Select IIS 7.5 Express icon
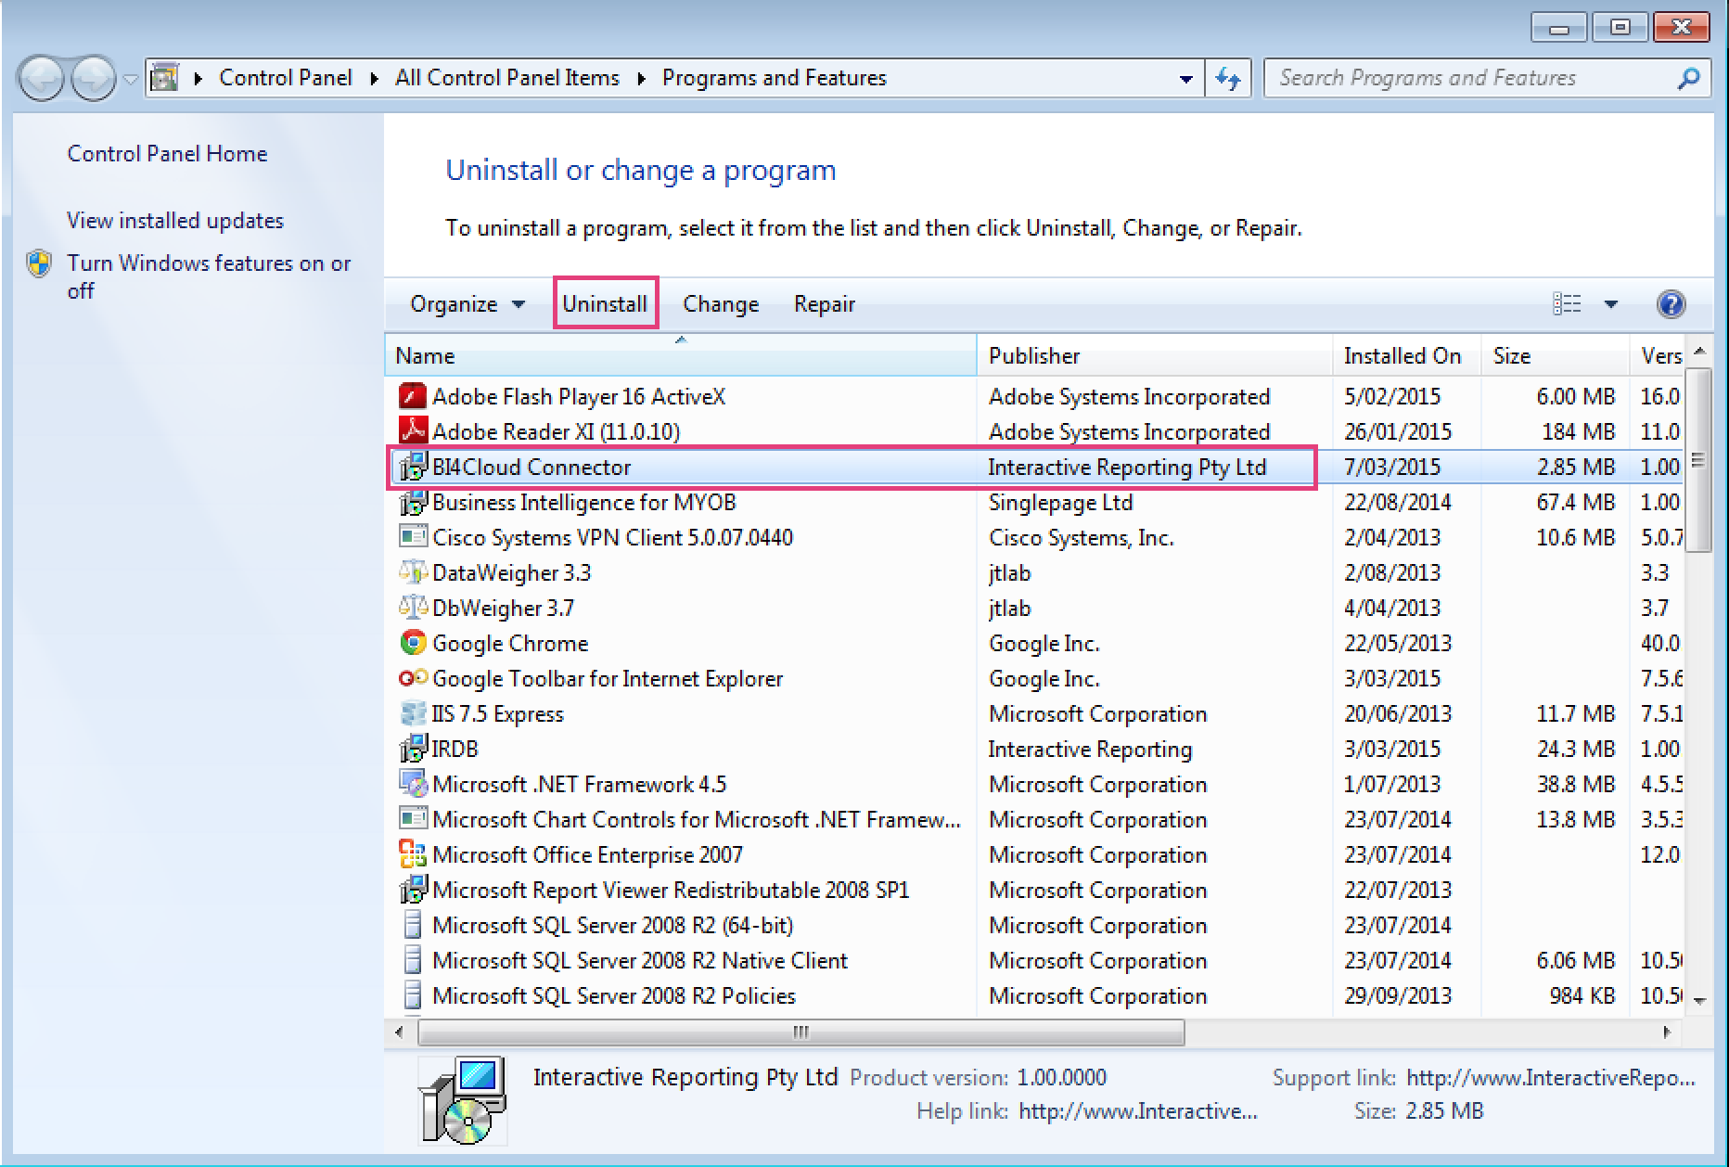 pos(413,713)
